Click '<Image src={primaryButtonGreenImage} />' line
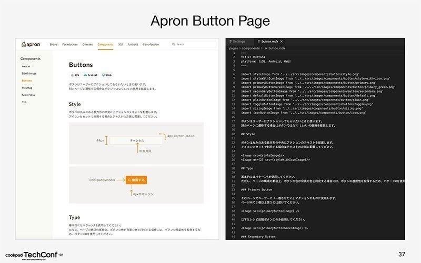 pos(274,228)
